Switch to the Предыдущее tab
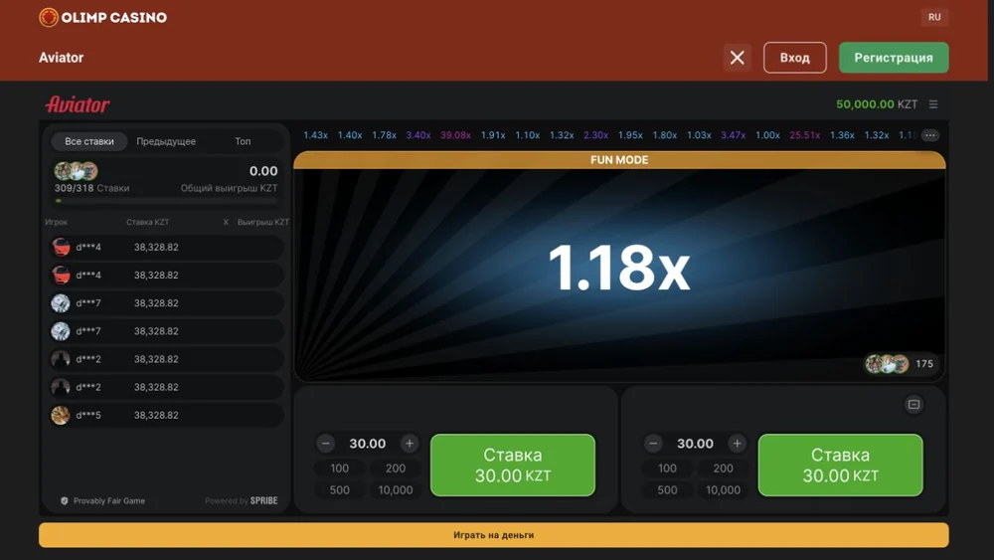994x560 pixels. 166,141
